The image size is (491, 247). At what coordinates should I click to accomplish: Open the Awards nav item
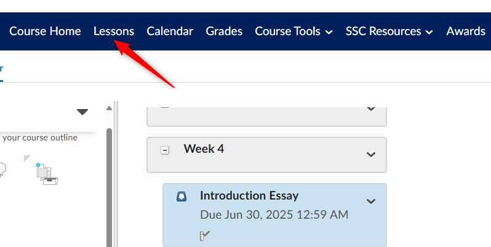(466, 31)
